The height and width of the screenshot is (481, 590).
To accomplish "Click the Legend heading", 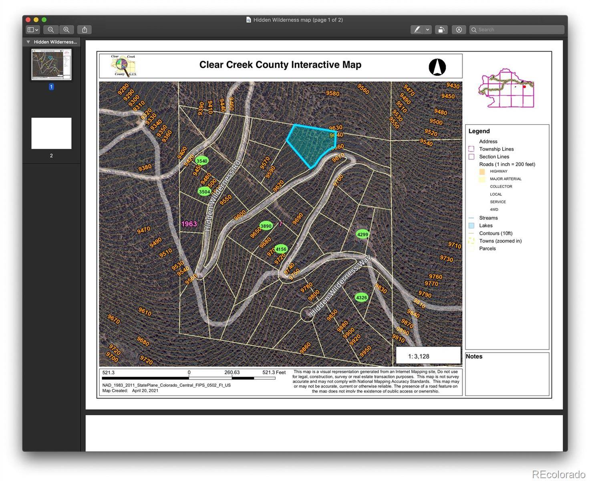I will (479, 131).
